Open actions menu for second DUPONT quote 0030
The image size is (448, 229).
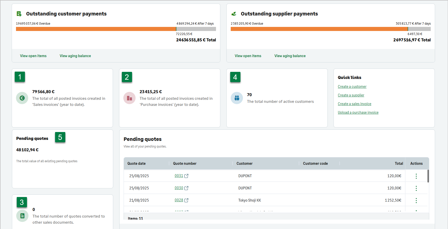pos(416,188)
